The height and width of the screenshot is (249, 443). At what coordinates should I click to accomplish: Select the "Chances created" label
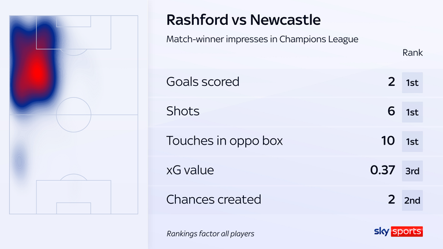point(213,199)
